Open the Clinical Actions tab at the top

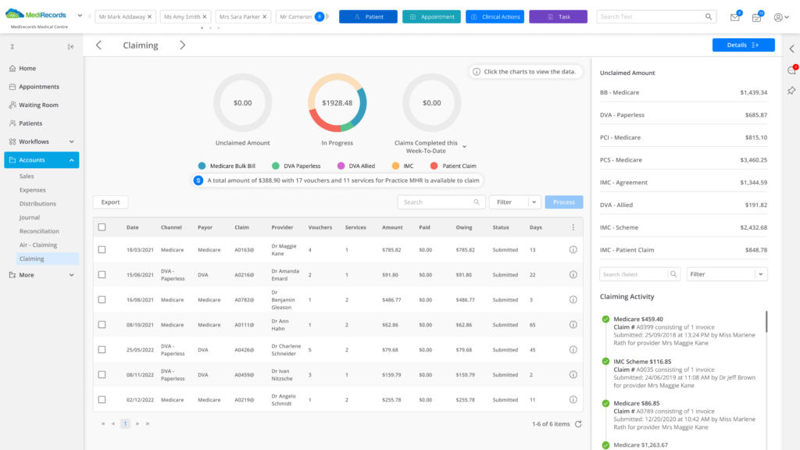coord(495,16)
